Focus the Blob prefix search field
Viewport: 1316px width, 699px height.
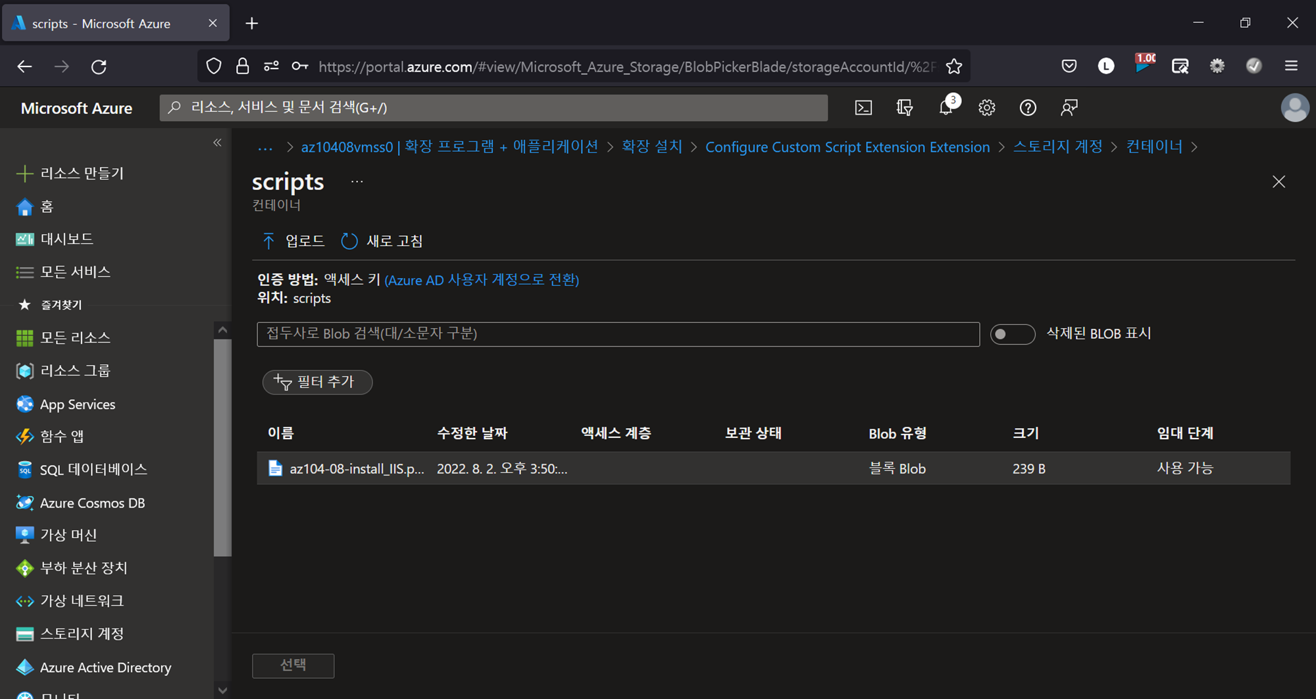pos(618,334)
